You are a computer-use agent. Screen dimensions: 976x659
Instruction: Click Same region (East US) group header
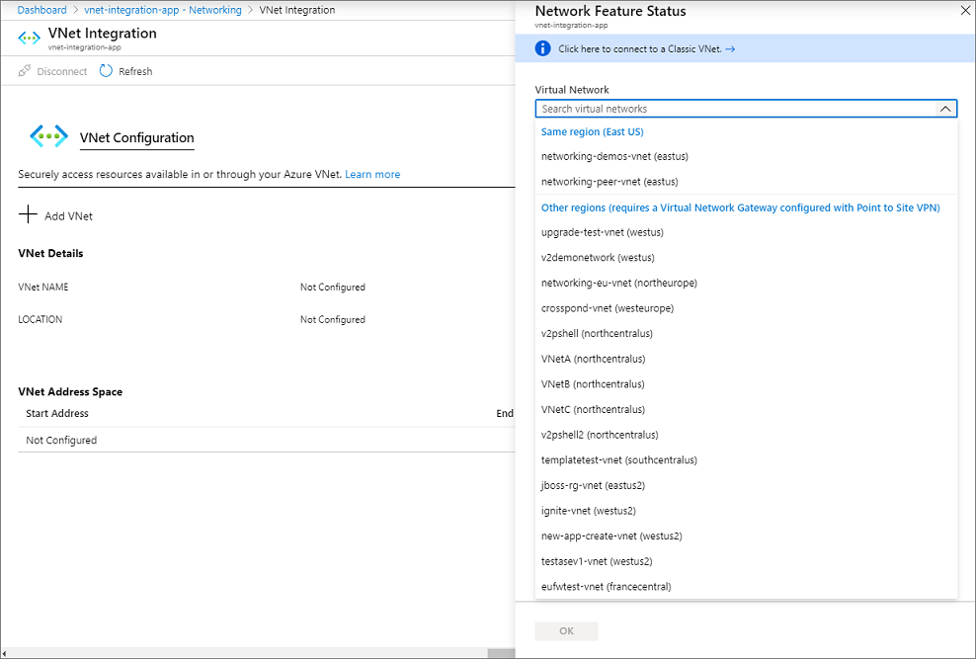(x=592, y=132)
